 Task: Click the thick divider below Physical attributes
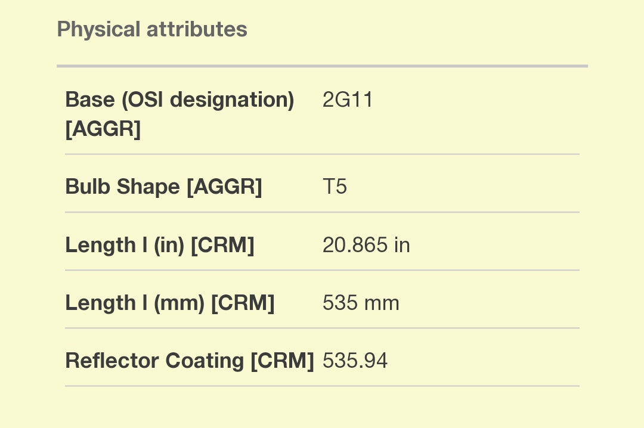pos(322,66)
